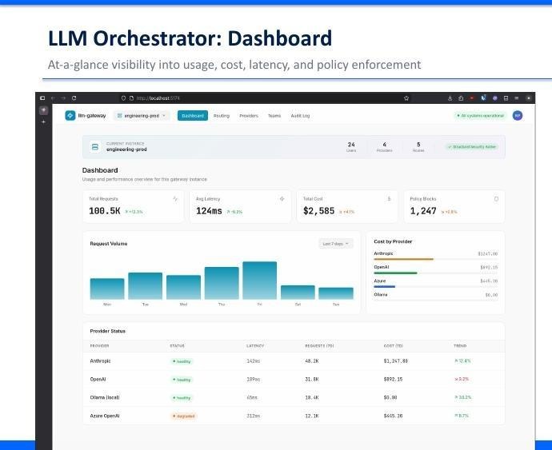Image resolution: width=552 pixels, height=450 pixels.
Task: Click the Avg Latency card icon
Action: click(282, 199)
